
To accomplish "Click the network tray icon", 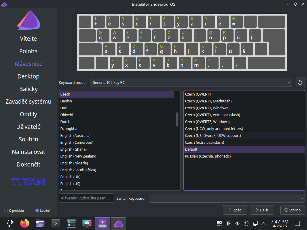I will point(255,223).
